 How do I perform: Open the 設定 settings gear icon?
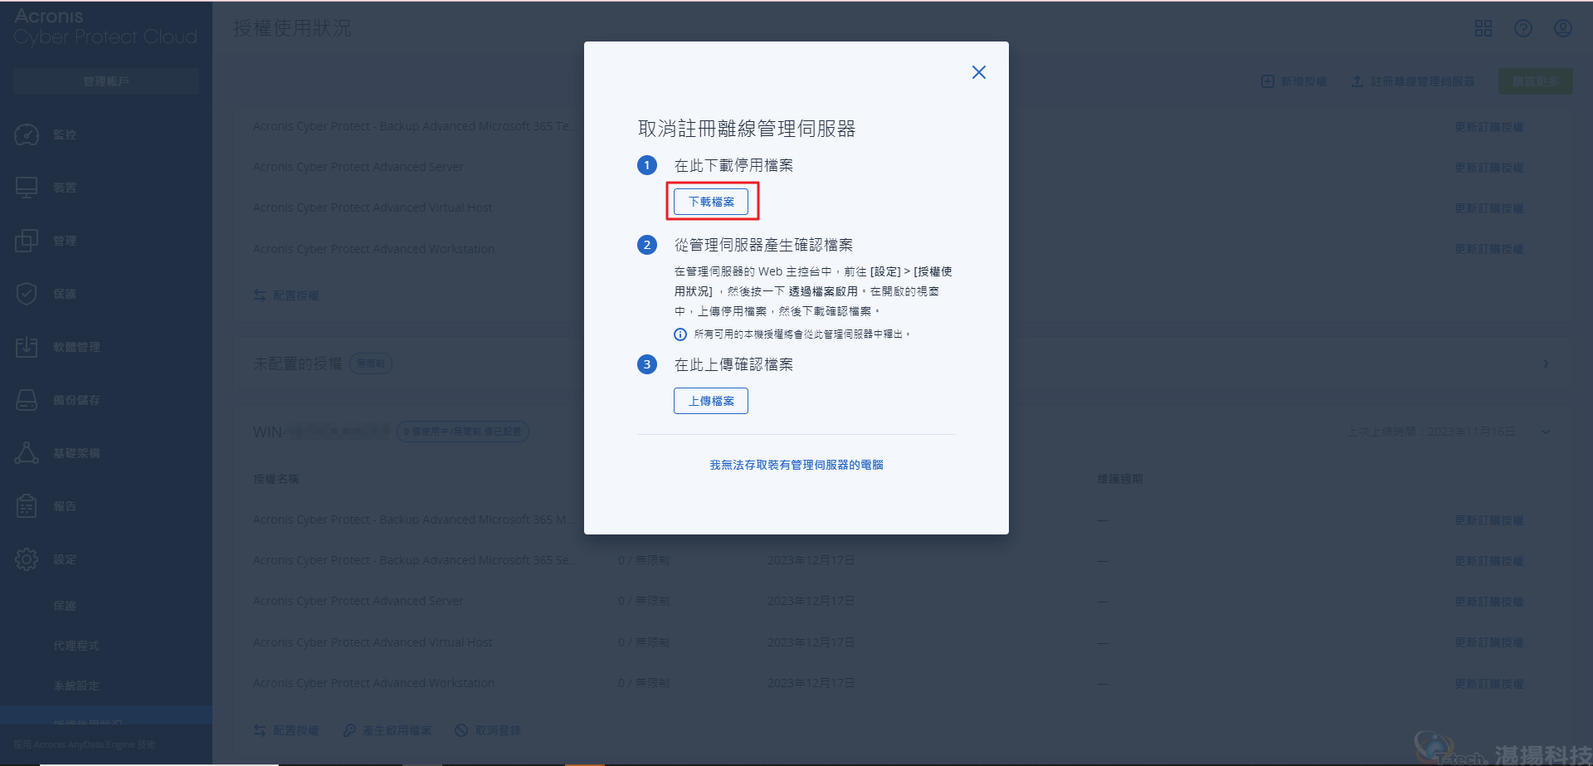27,559
